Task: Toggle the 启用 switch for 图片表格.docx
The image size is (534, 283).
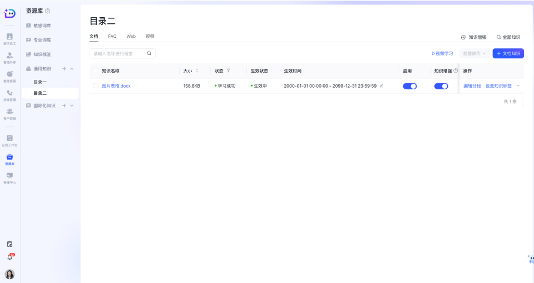Action: [x=409, y=86]
